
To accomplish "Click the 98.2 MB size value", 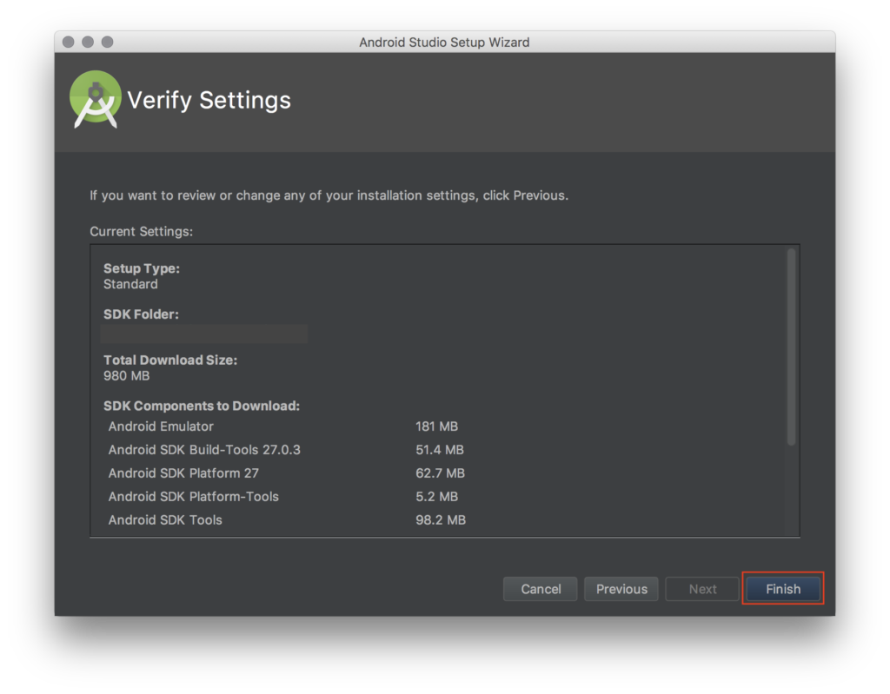I will (441, 519).
